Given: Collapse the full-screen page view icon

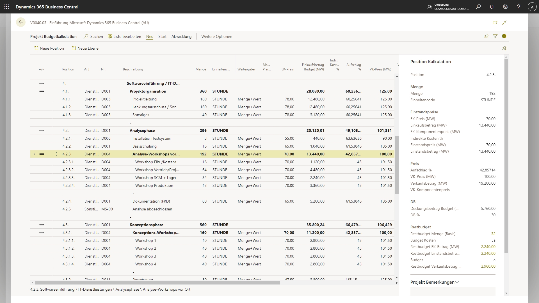Looking at the screenshot, I should tap(504, 23).
